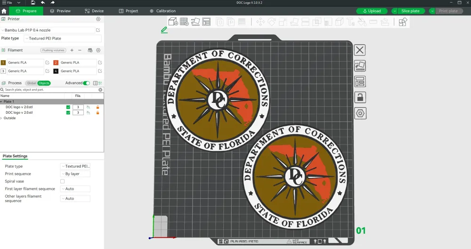Open plate settings hexagon icon
The width and height of the screenshot is (471, 249).
click(360, 114)
